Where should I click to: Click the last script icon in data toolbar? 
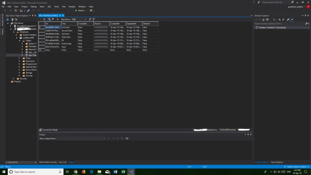coord(94,19)
